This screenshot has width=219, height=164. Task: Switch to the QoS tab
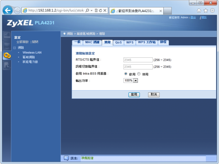118,42
